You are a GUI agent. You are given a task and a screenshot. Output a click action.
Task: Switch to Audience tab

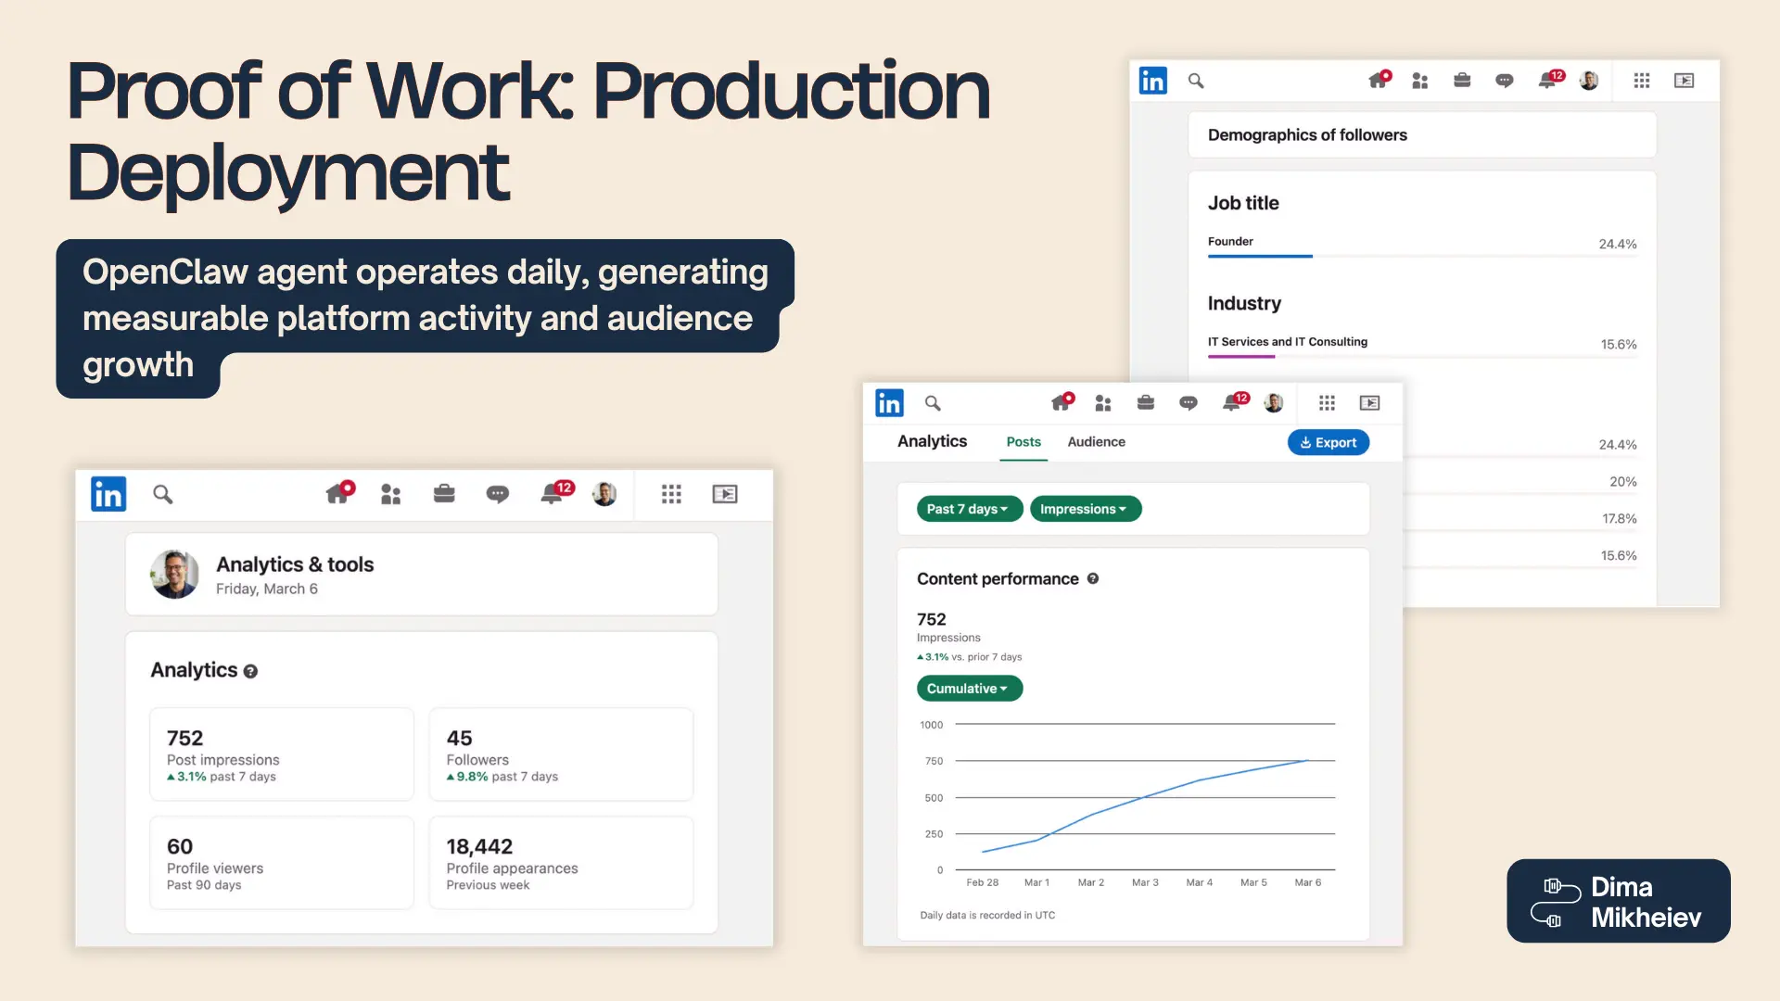click(1096, 442)
